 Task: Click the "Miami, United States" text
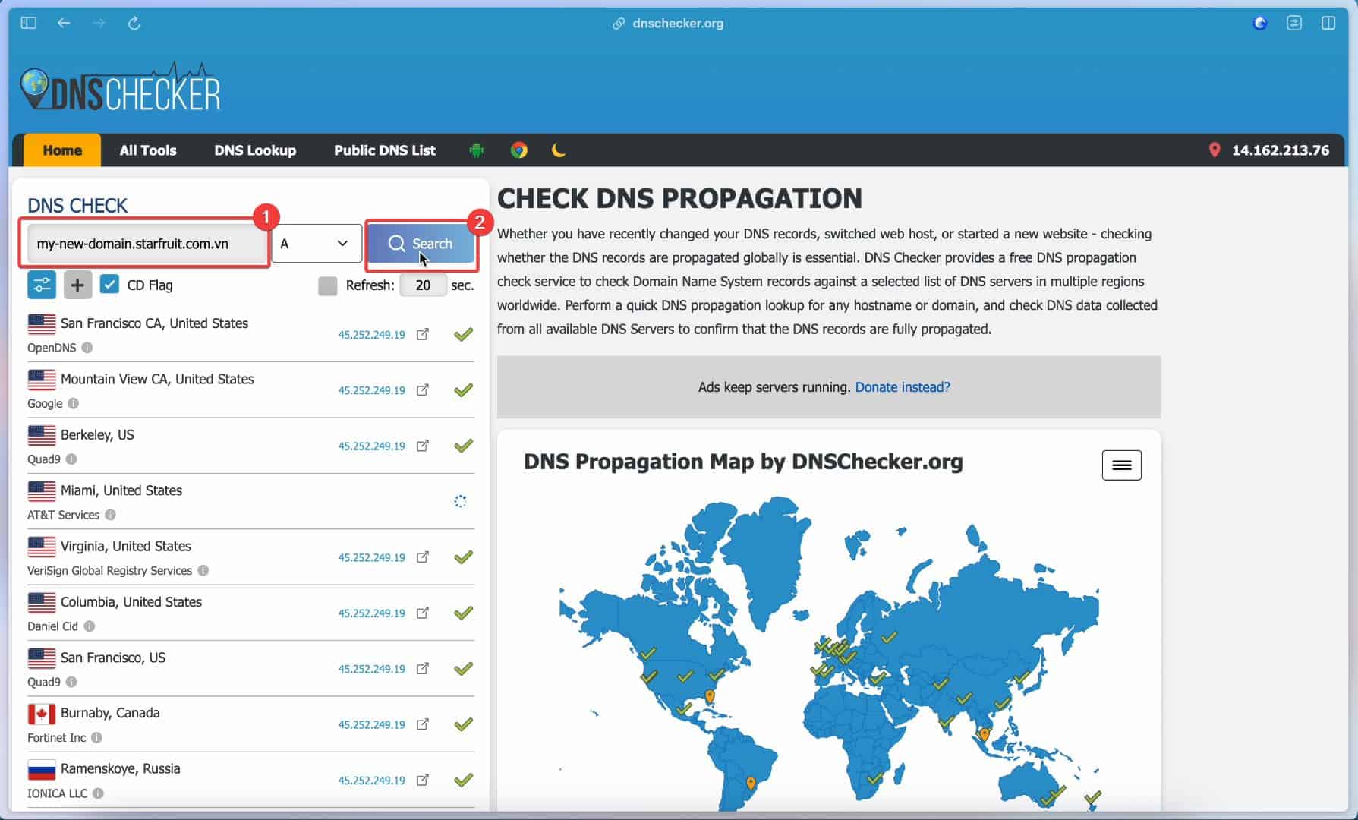pos(121,490)
